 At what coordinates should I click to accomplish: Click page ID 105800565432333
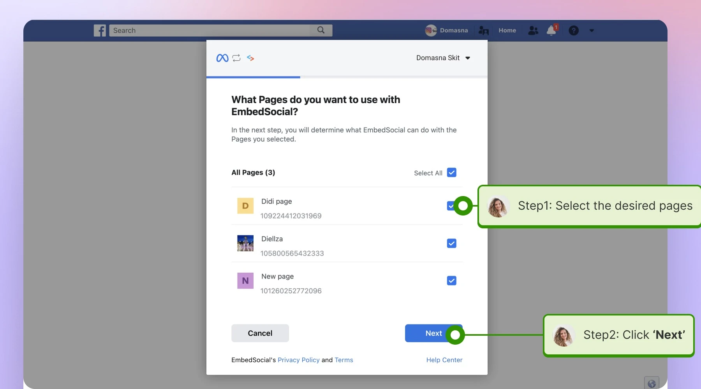292,253
